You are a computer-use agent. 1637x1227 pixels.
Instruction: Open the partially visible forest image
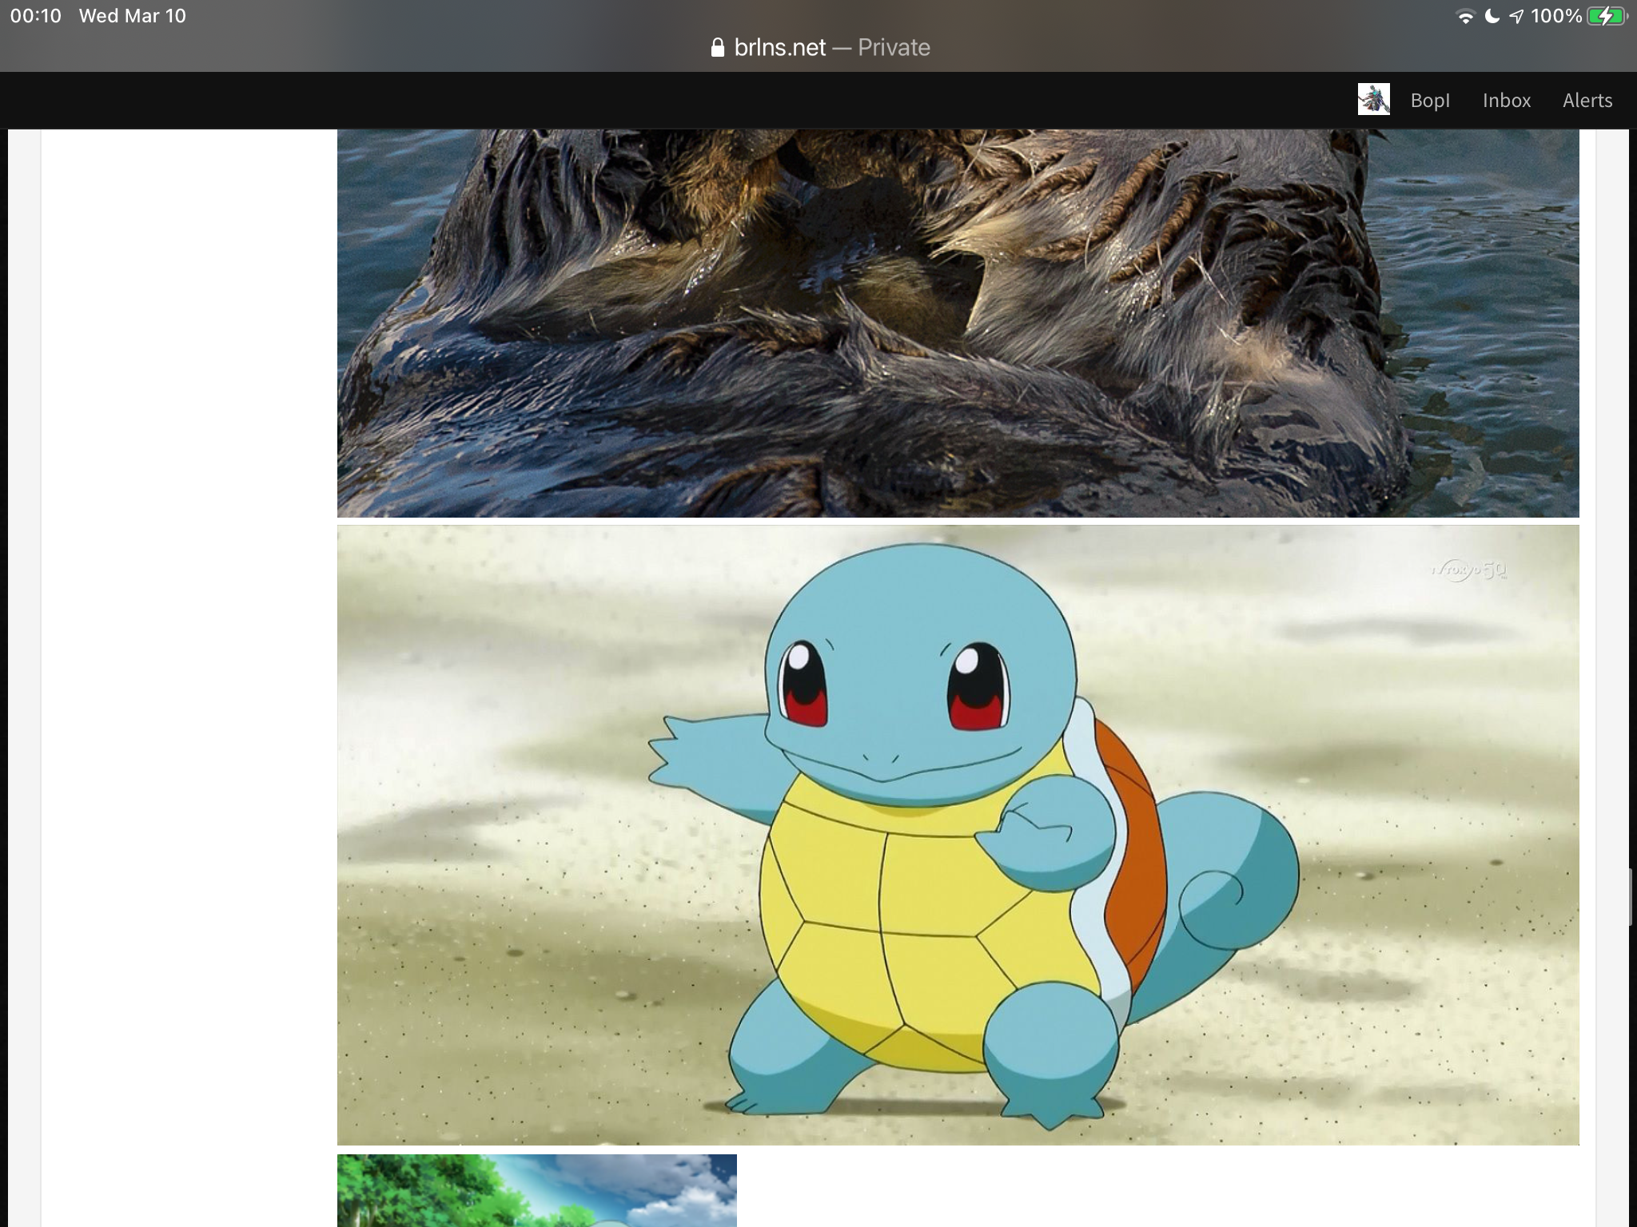[x=536, y=1190]
